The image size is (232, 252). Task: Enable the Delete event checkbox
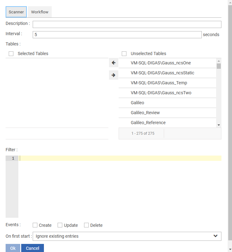pyautogui.click(x=87, y=225)
